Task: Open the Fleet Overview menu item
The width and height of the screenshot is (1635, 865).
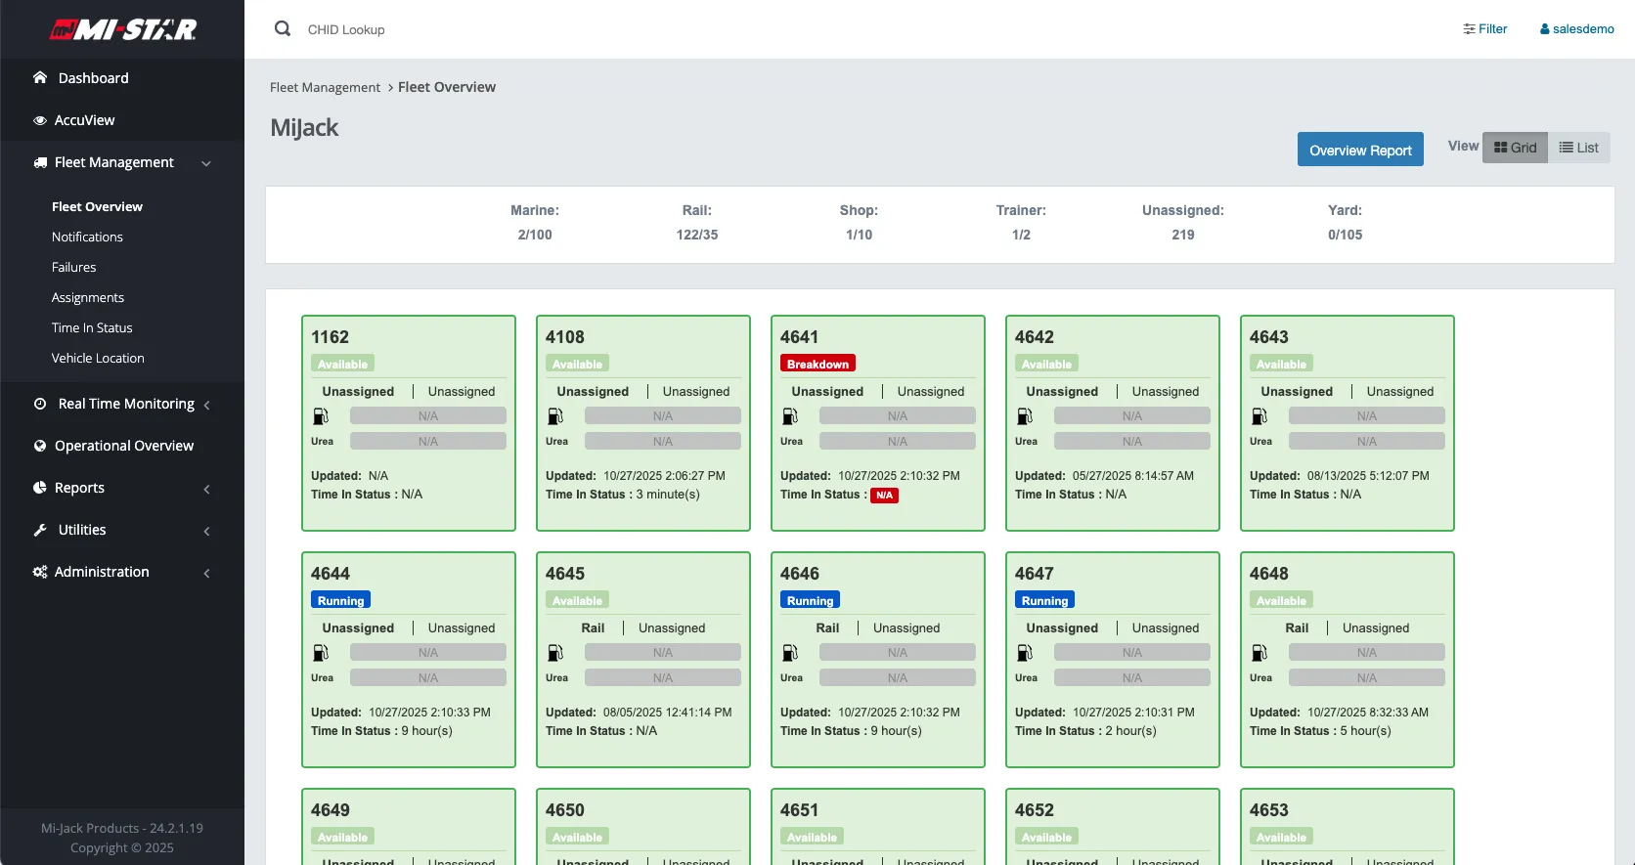Action: click(x=97, y=206)
